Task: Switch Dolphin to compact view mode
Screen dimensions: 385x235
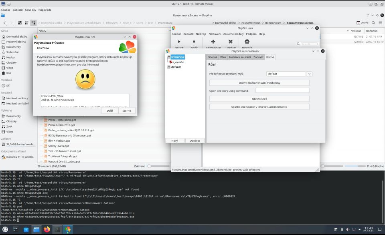Action: coord(26,23)
